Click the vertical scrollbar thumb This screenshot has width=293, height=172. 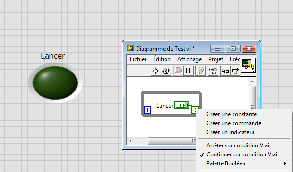coord(253,98)
